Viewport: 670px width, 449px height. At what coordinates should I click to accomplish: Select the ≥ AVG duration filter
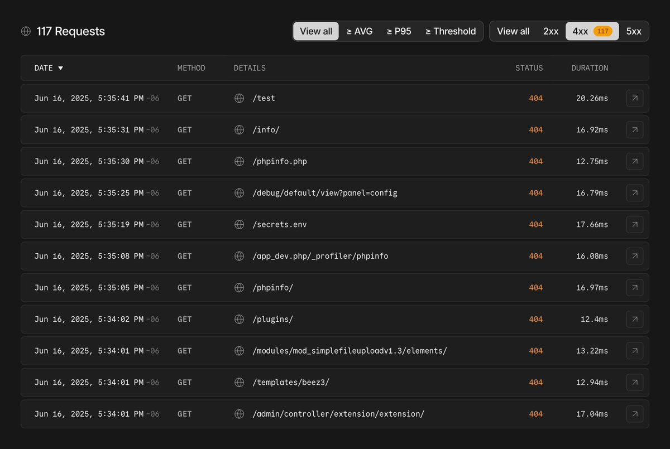359,31
